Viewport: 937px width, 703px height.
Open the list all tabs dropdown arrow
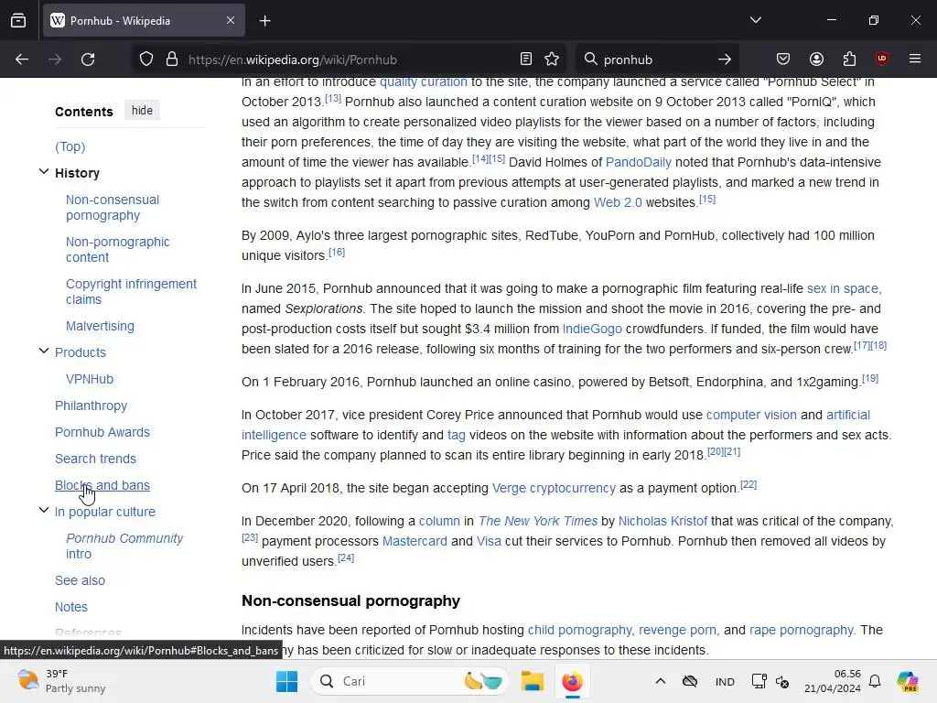[756, 20]
